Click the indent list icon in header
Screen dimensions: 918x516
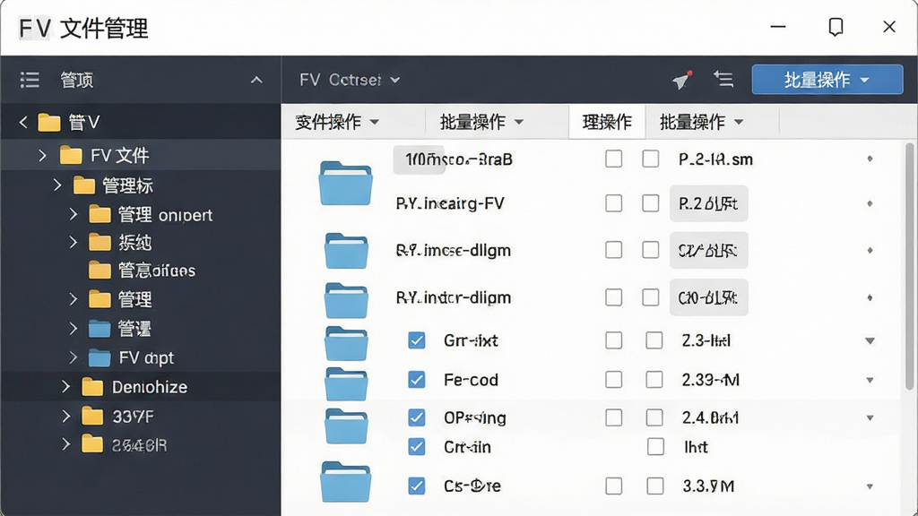click(723, 79)
